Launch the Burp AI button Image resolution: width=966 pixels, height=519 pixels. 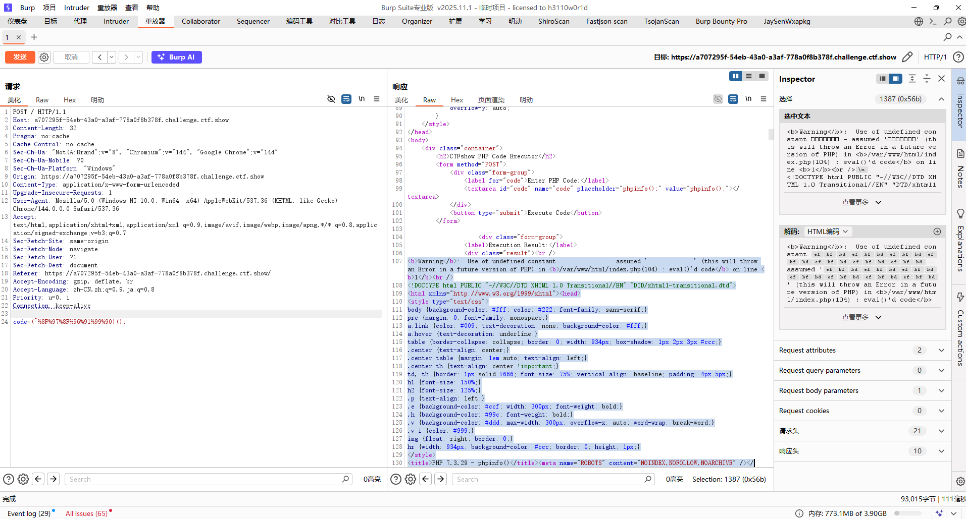177,57
